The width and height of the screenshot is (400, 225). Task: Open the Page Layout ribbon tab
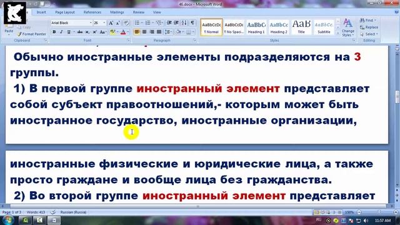click(65, 12)
